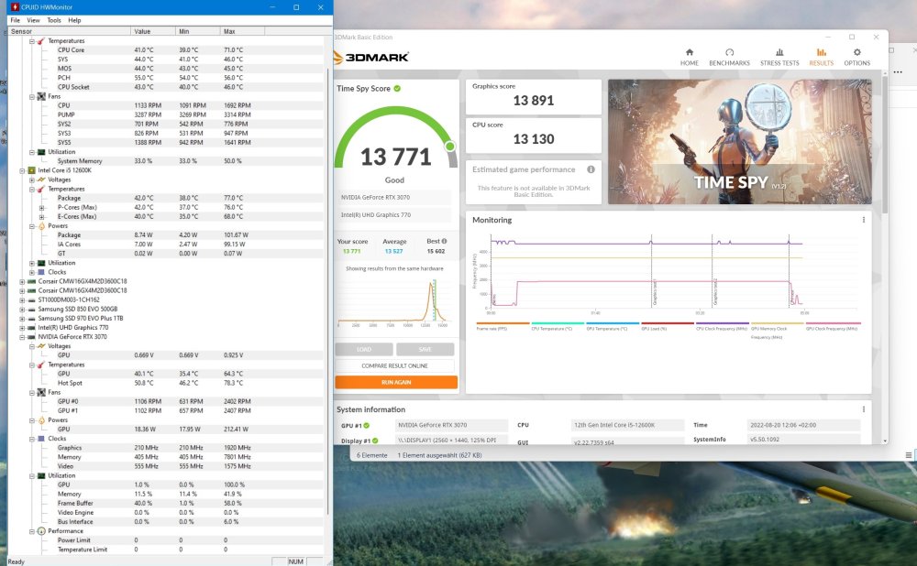
Task: Click the RESULTS bar-chart icon
Action: pos(821,53)
